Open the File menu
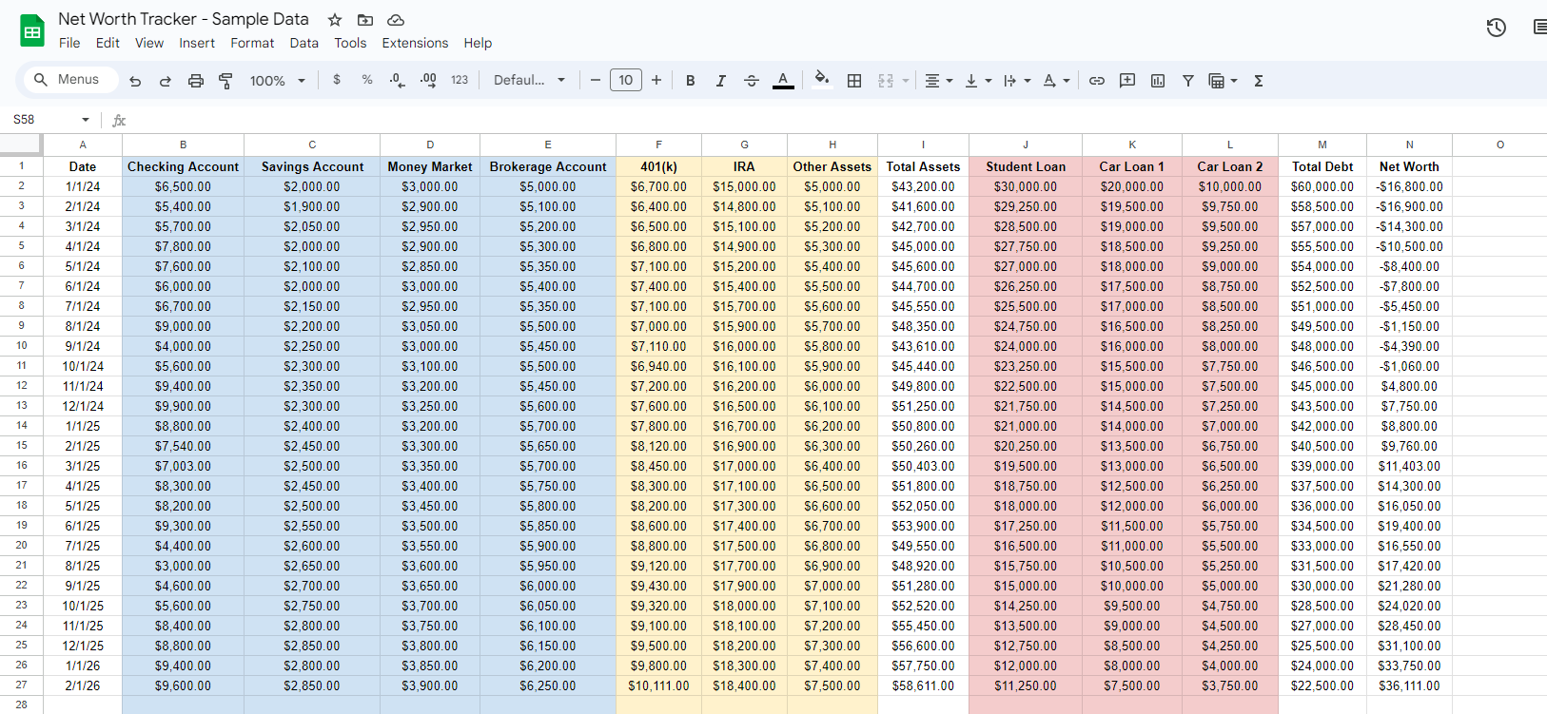1547x714 pixels. pos(69,43)
